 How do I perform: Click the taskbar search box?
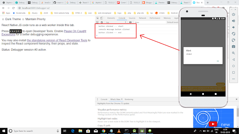coord(34,131)
